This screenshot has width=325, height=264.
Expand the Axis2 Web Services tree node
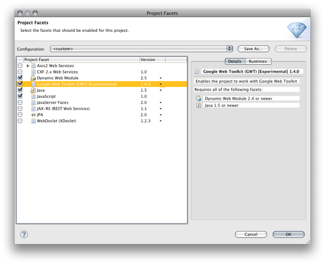pyautogui.click(x=28, y=66)
